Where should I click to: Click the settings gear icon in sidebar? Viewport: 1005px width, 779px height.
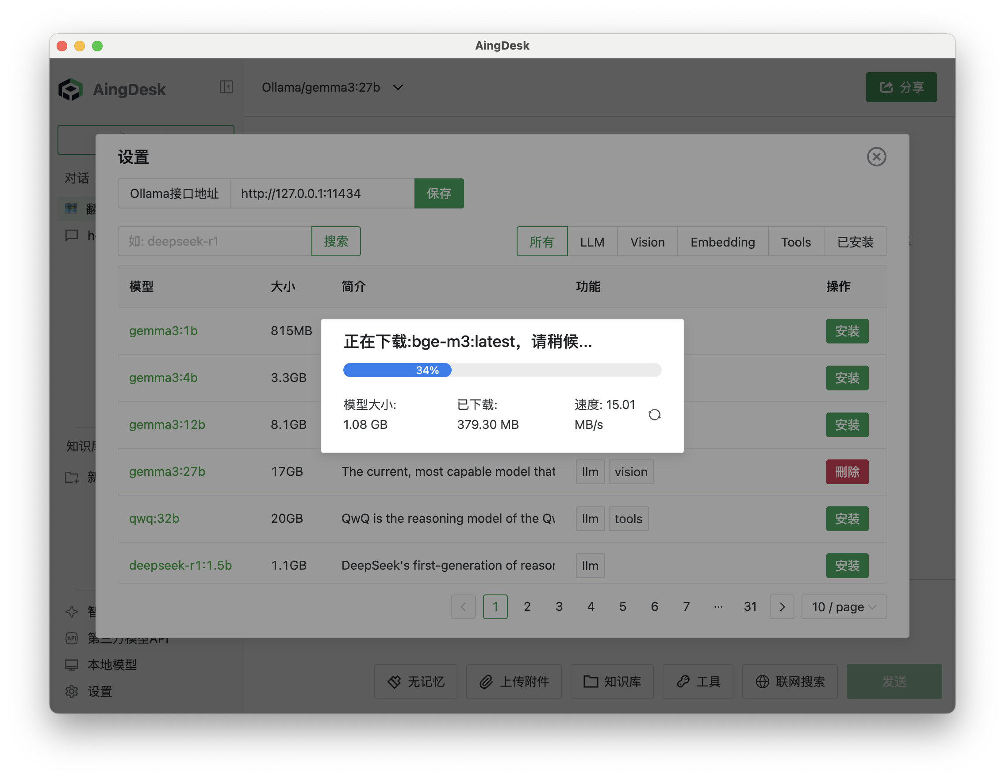point(72,691)
